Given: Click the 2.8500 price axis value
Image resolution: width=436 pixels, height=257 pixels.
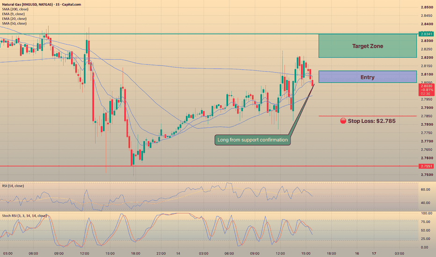Looking at the screenshot, I should [x=427, y=7].
